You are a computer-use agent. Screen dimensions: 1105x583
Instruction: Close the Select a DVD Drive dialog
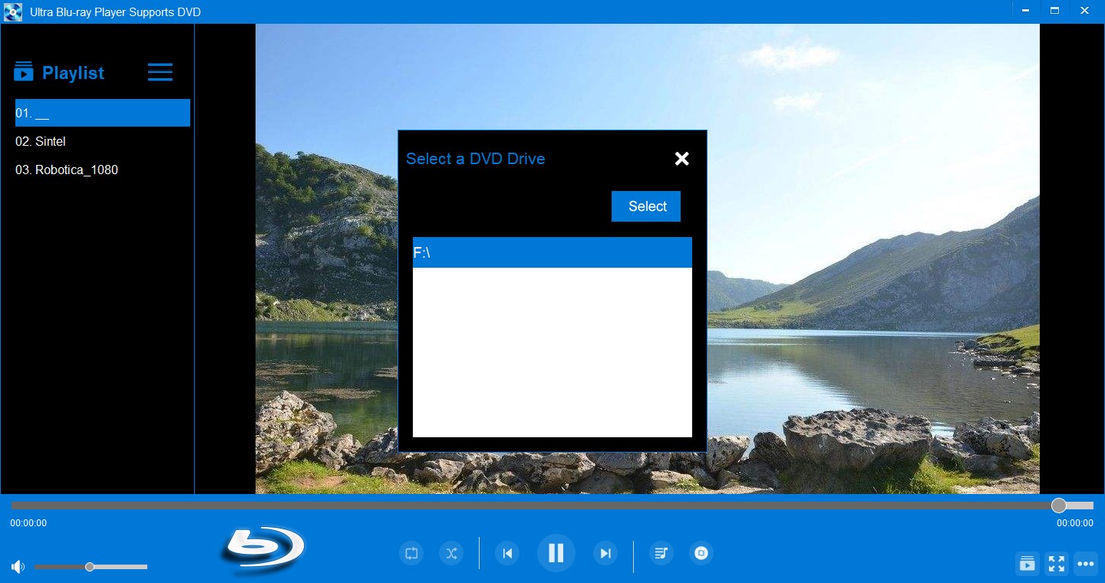click(681, 159)
